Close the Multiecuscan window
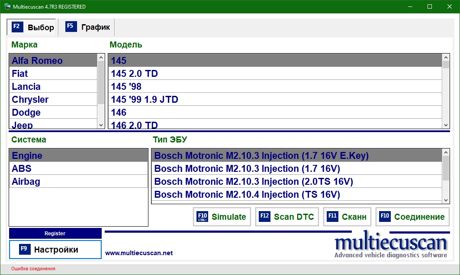Image resolution: width=460 pixels, height=275 pixels. pyautogui.click(x=449, y=6)
